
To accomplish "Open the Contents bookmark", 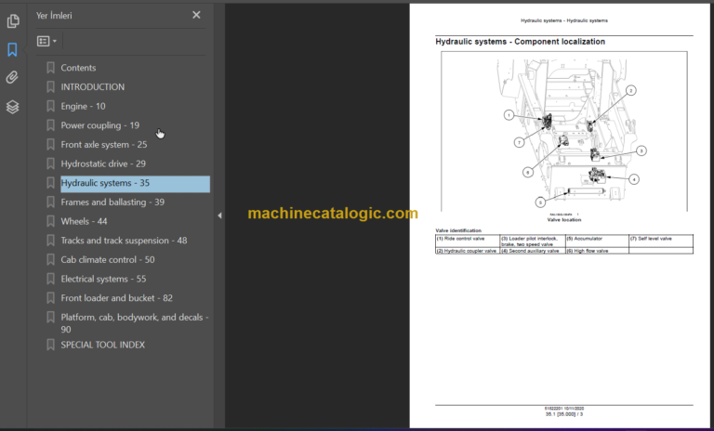I will coord(78,68).
